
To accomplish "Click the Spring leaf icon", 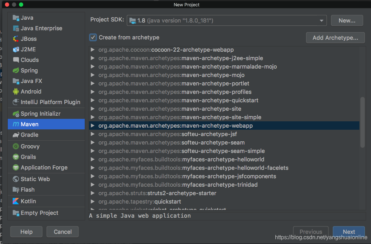I will (x=16, y=71).
